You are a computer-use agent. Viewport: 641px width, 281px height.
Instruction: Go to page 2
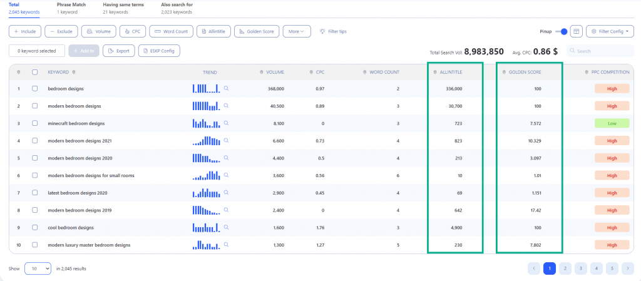point(565,268)
